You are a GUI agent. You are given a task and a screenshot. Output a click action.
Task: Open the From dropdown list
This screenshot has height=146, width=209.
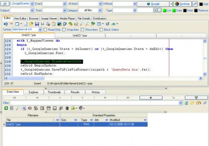tap(65, 10)
